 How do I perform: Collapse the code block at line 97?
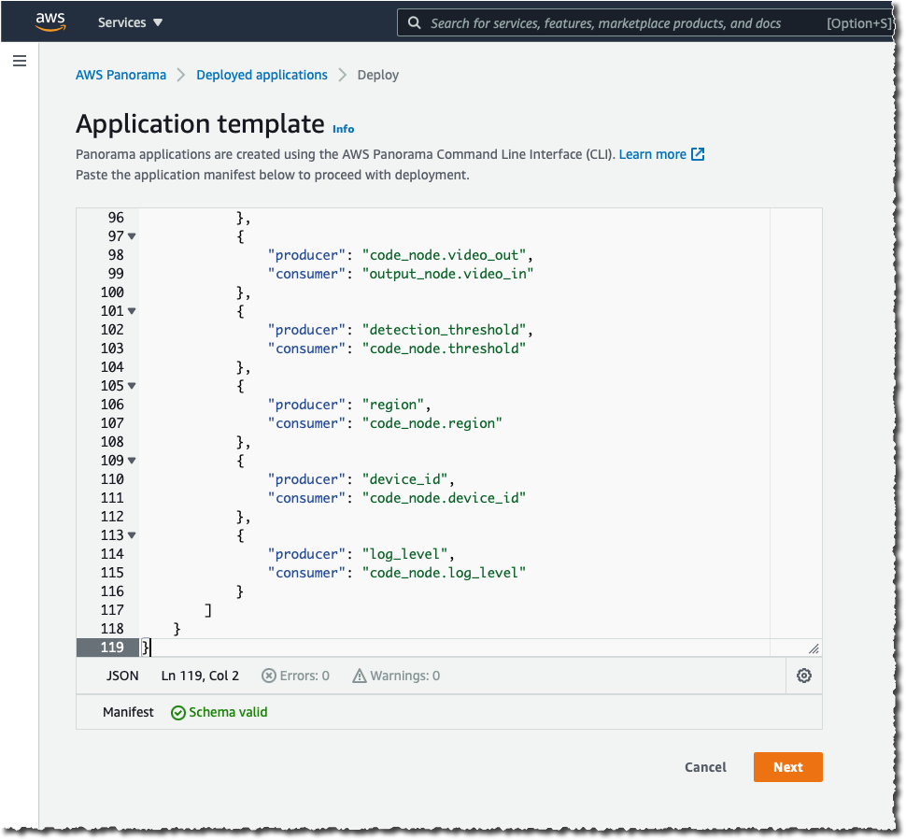point(132,236)
